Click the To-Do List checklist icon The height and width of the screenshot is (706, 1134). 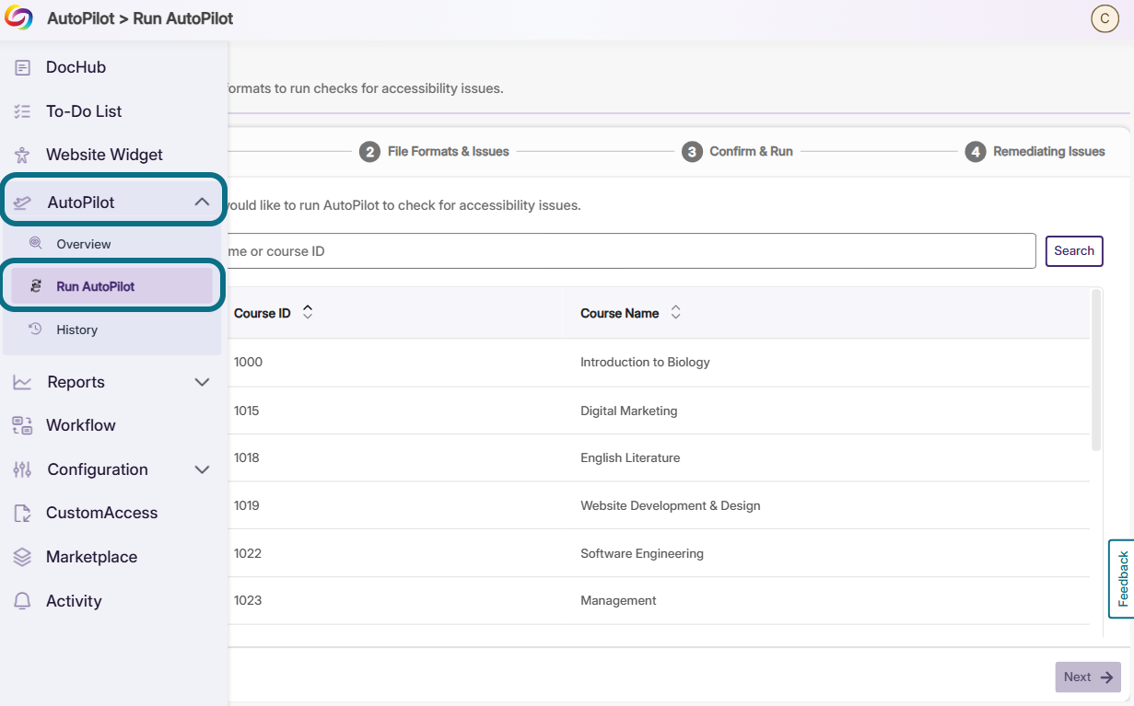pos(23,111)
